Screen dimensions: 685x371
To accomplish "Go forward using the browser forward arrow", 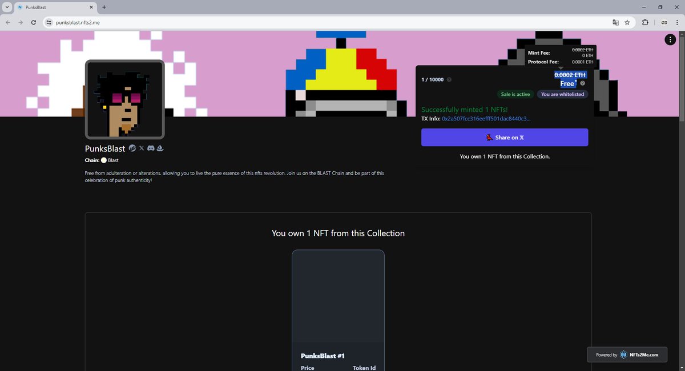I will (x=21, y=22).
